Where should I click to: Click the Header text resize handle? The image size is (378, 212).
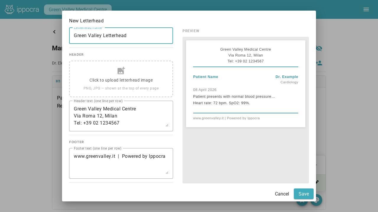pos(167,125)
